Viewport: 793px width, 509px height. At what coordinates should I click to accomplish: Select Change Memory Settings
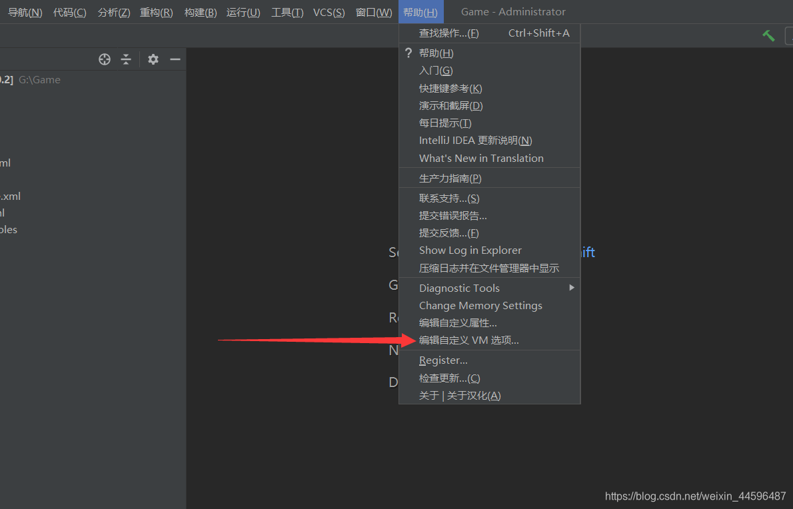pos(490,306)
